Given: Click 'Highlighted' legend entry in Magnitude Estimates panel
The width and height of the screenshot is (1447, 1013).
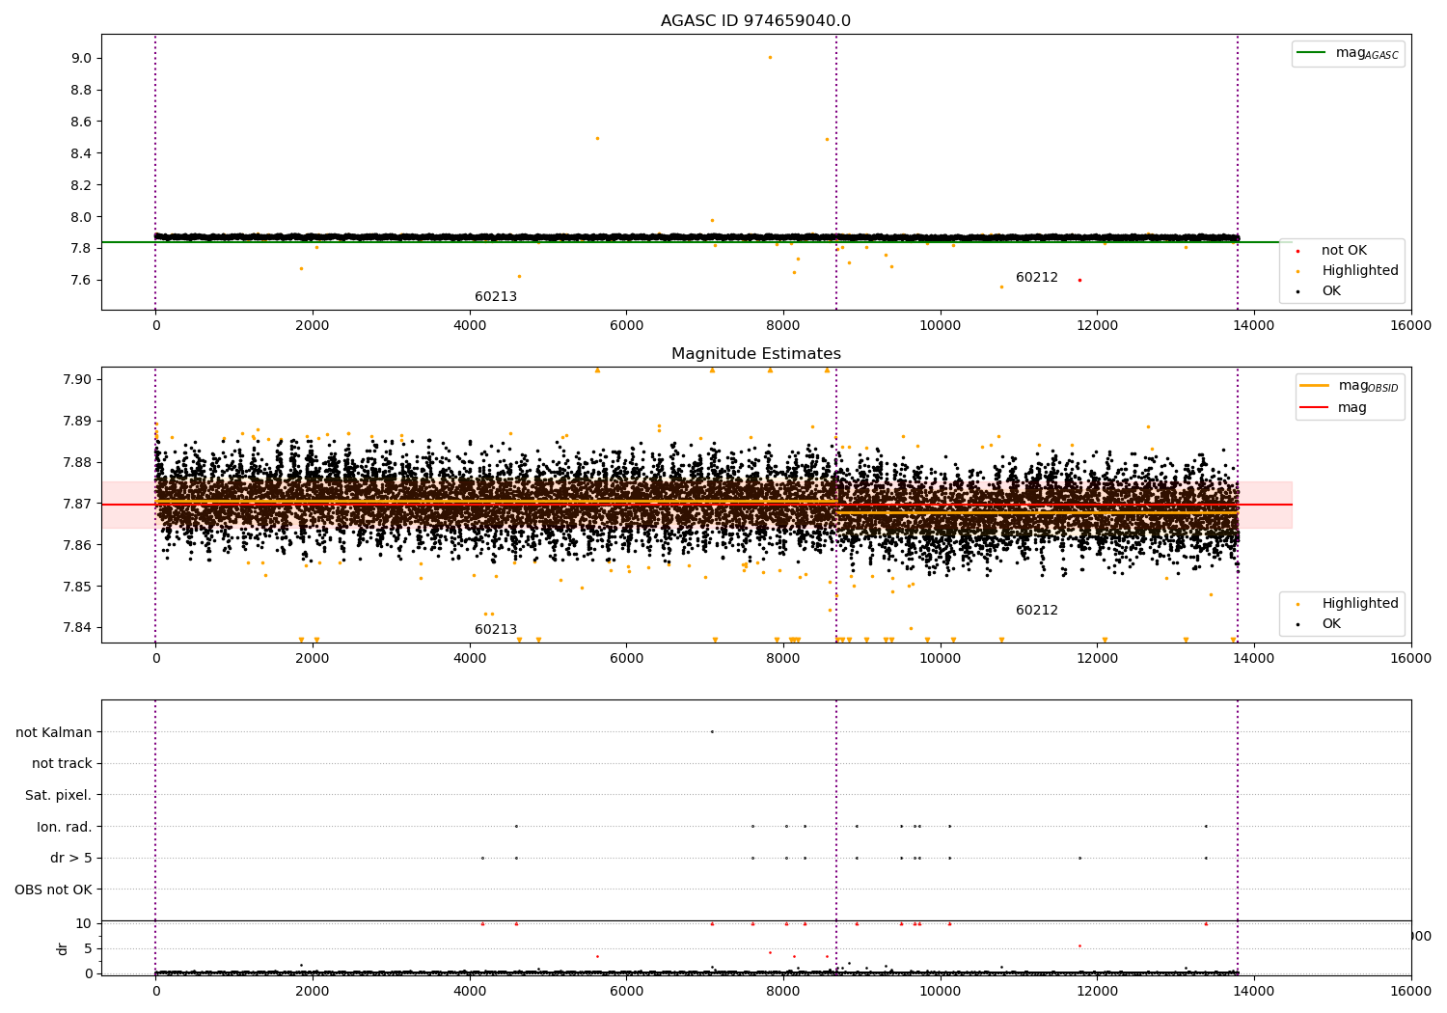Looking at the screenshot, I should 1360,604.
